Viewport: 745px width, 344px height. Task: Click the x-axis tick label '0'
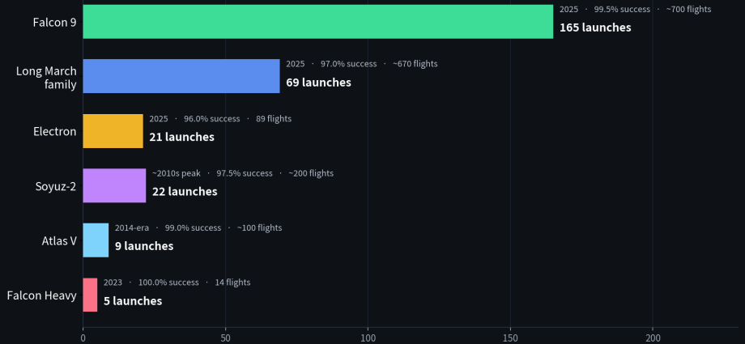[83, 338]
